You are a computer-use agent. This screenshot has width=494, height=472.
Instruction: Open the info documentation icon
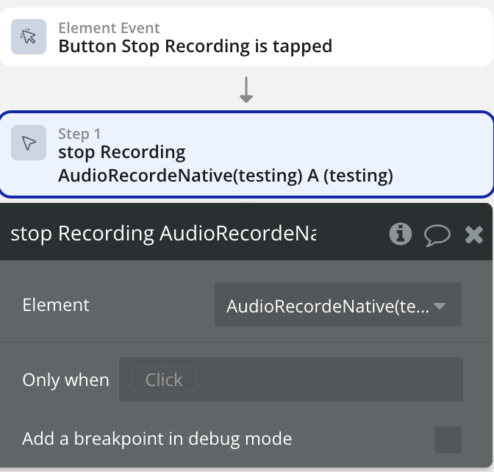401,234
